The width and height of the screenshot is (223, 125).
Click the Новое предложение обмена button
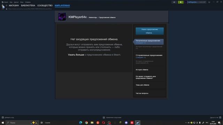149,31
